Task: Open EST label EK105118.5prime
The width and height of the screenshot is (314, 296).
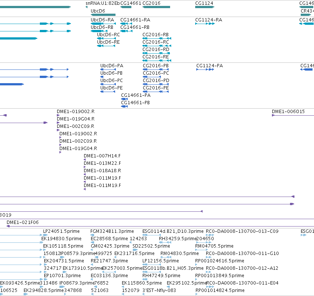Action: pos(63,246)
